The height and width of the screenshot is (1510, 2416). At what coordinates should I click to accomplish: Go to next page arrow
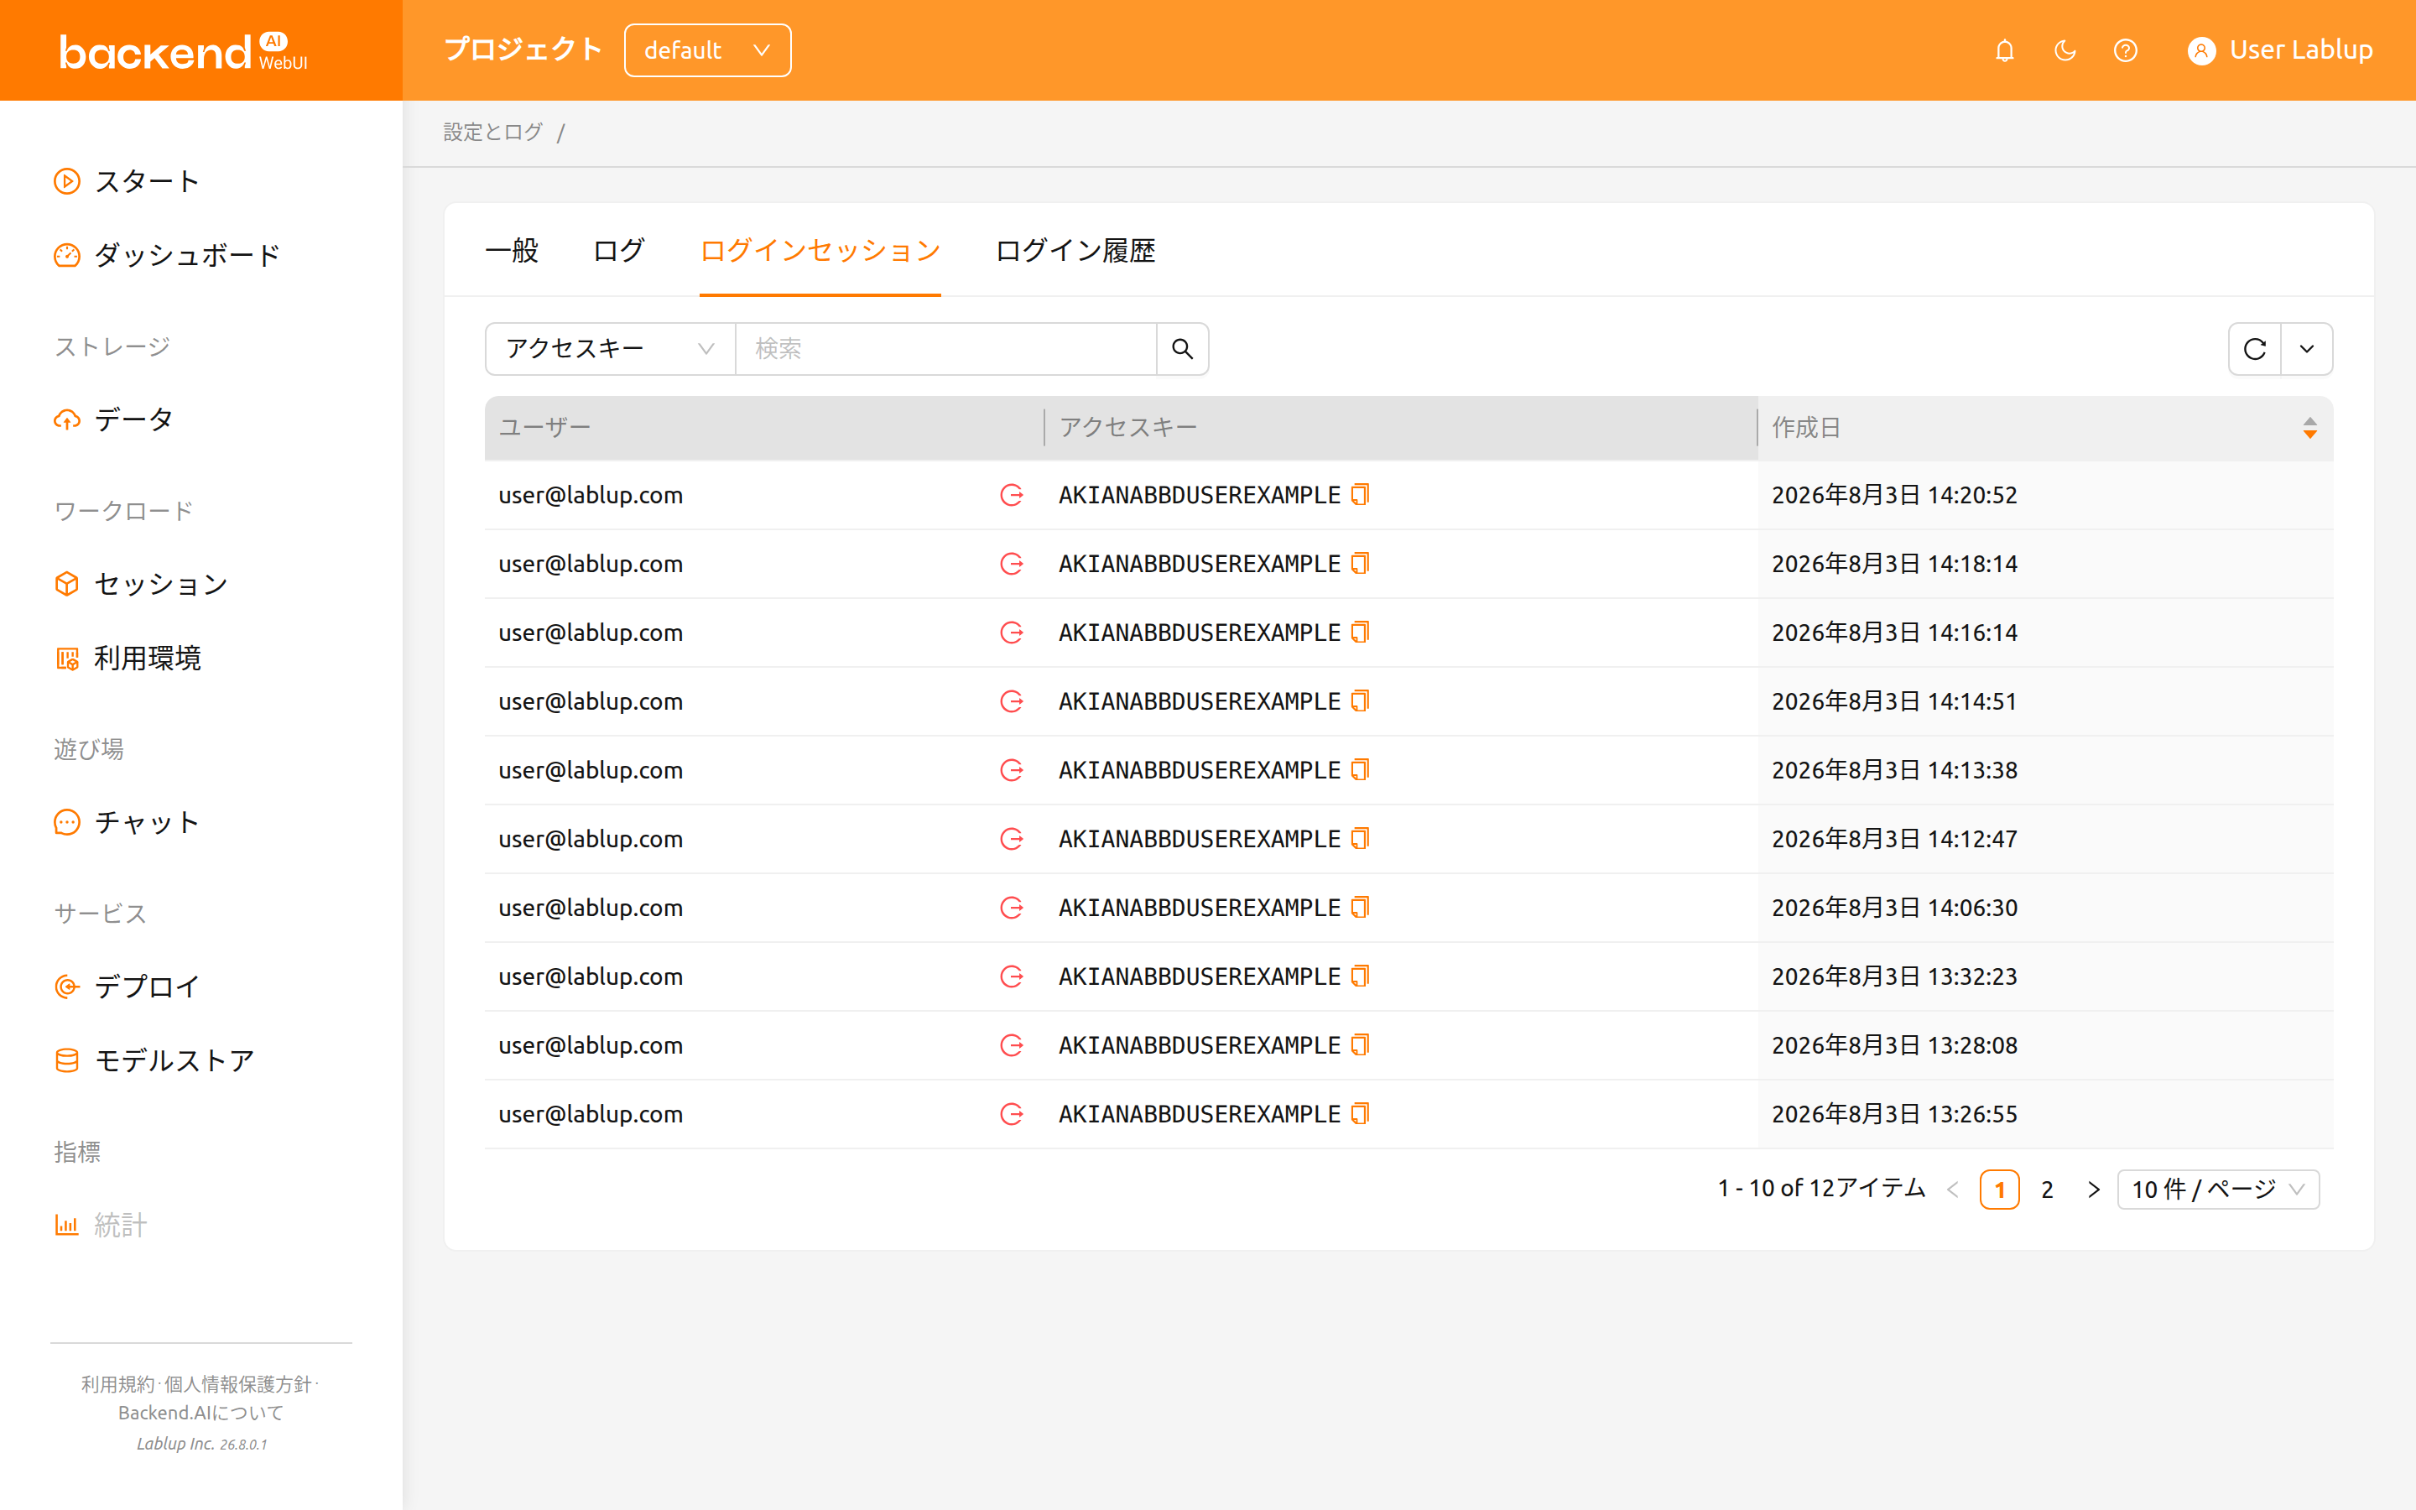[x=2094, y=1190]
